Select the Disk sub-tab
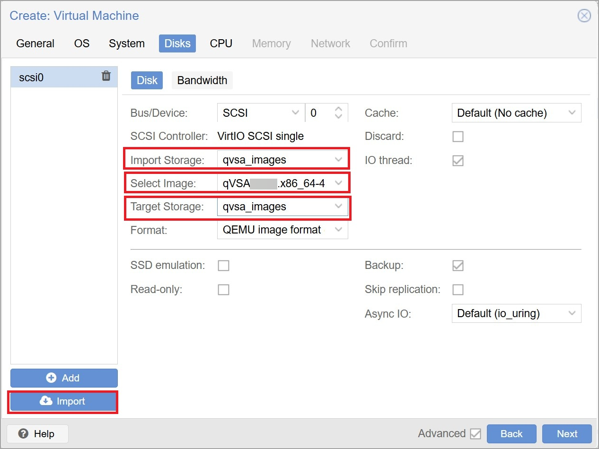Viewport: 599px width, 449px height. 147,80
